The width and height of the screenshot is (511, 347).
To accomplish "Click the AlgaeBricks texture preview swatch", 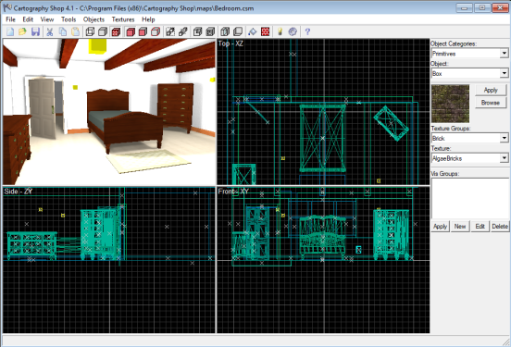I will [450, 104].
